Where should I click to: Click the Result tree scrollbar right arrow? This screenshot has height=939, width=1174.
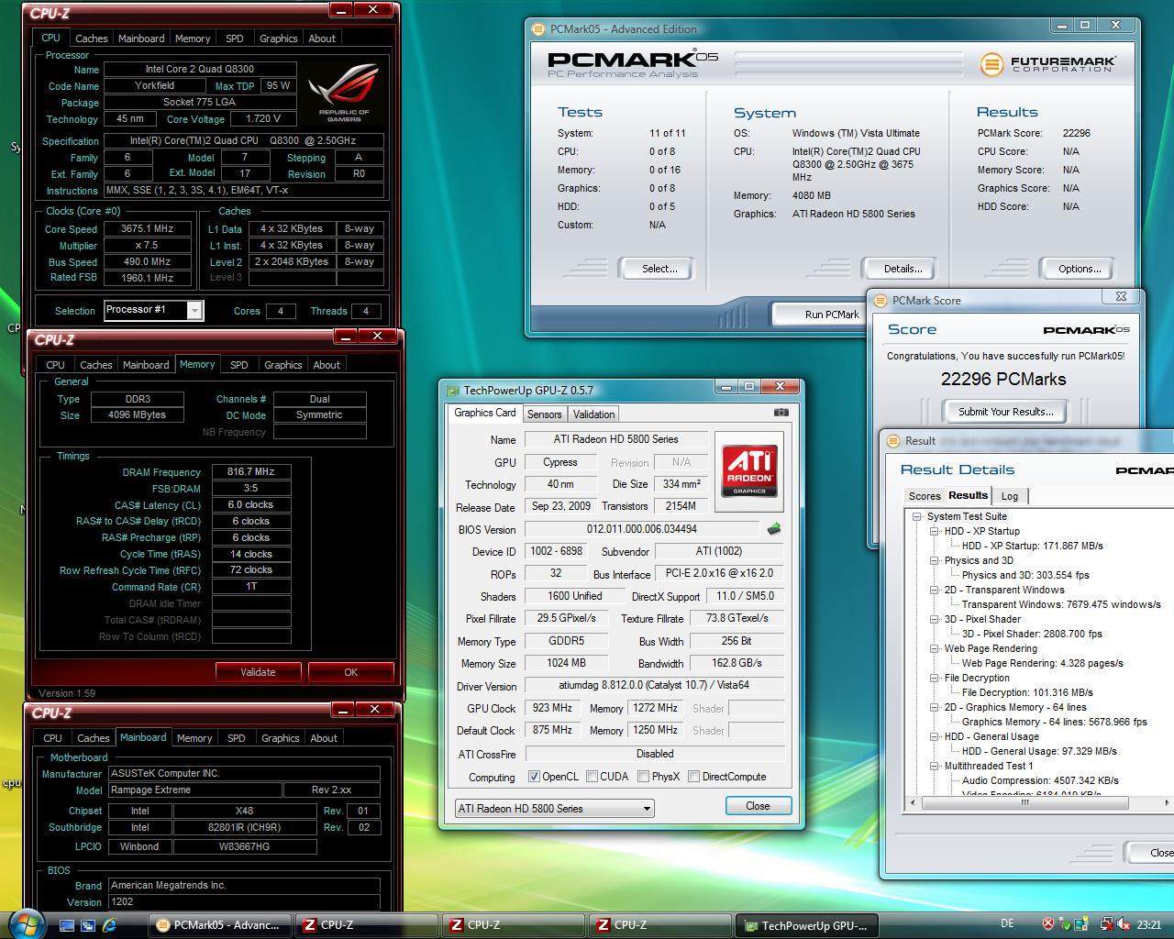pos(1167,802)
